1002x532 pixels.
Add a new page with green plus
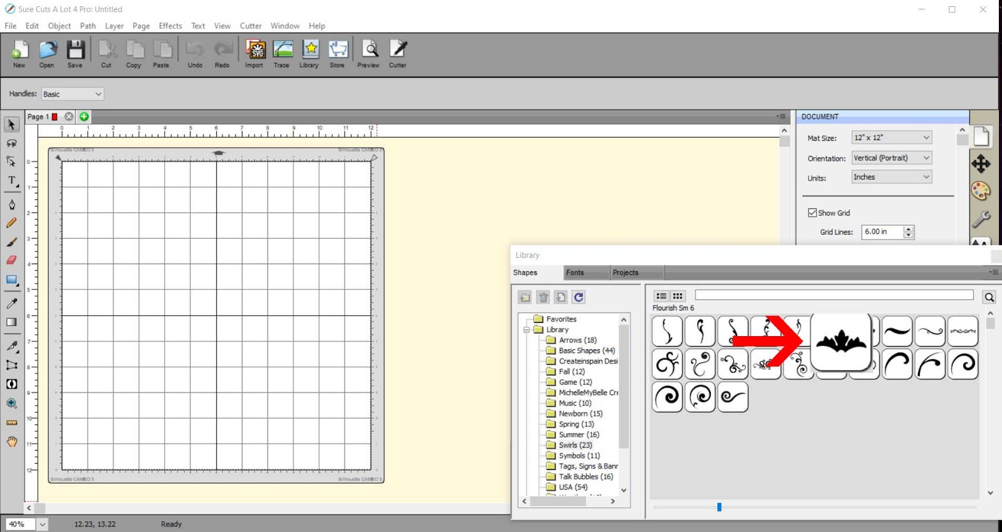84,116
